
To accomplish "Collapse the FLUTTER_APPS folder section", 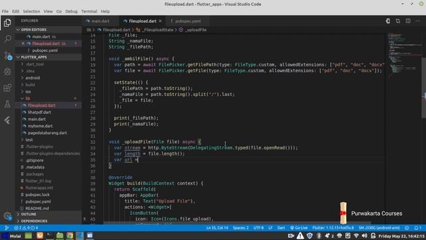I will click(49, 57).
